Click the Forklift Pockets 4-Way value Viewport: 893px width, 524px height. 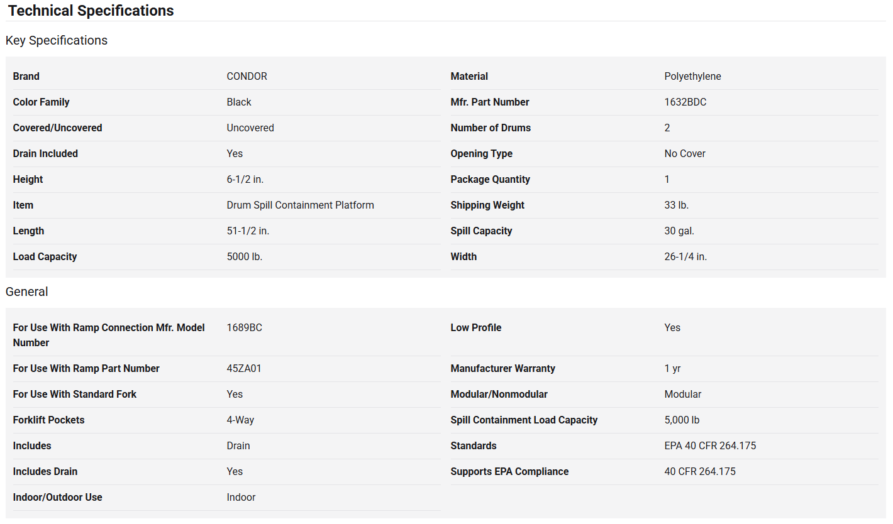(x=241, y=420)
